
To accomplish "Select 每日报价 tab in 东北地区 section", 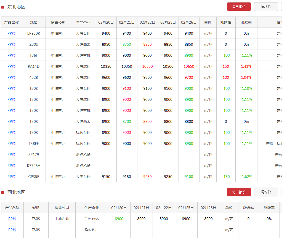I will 239,7.
